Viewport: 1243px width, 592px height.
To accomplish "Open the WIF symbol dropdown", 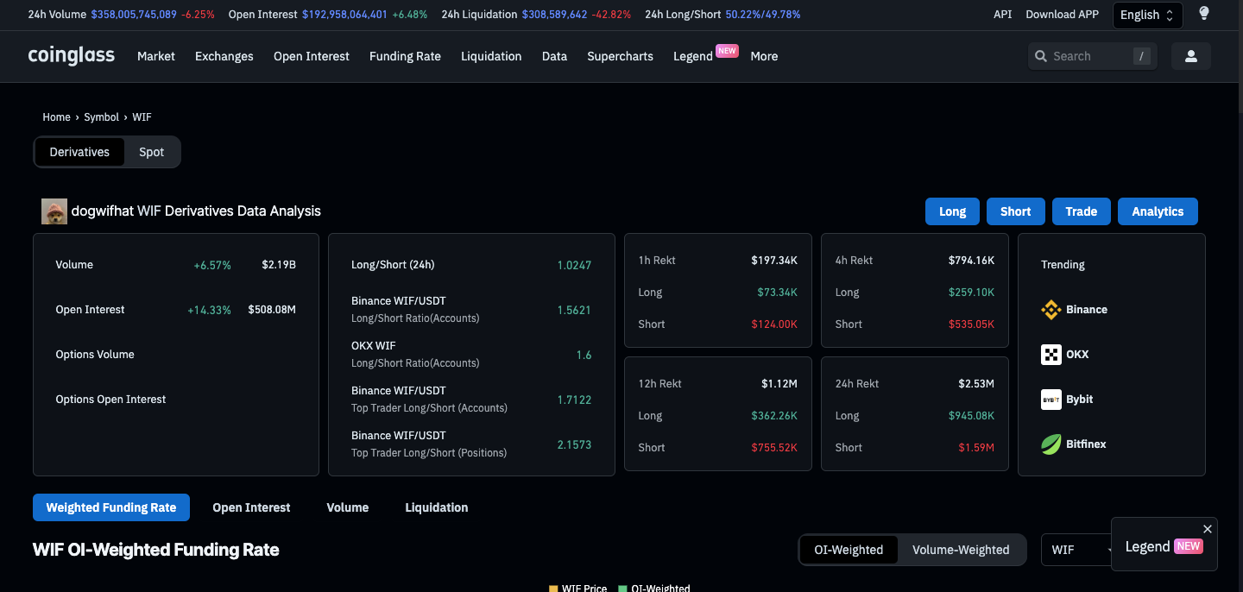I will [1079, 550].
